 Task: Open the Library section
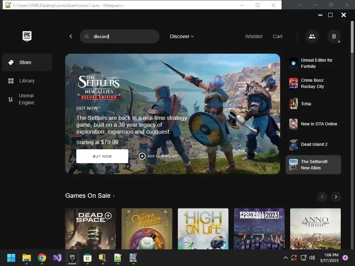click(27, 81)
